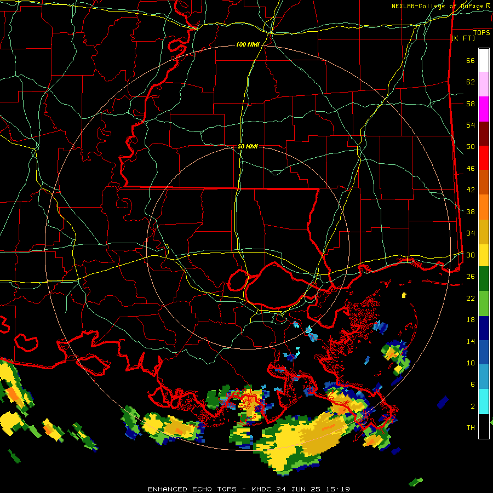The width and height of the screenshot is (493, 493).
Task: Click the cyan swatch in the legend
Action: click(484, 402)
